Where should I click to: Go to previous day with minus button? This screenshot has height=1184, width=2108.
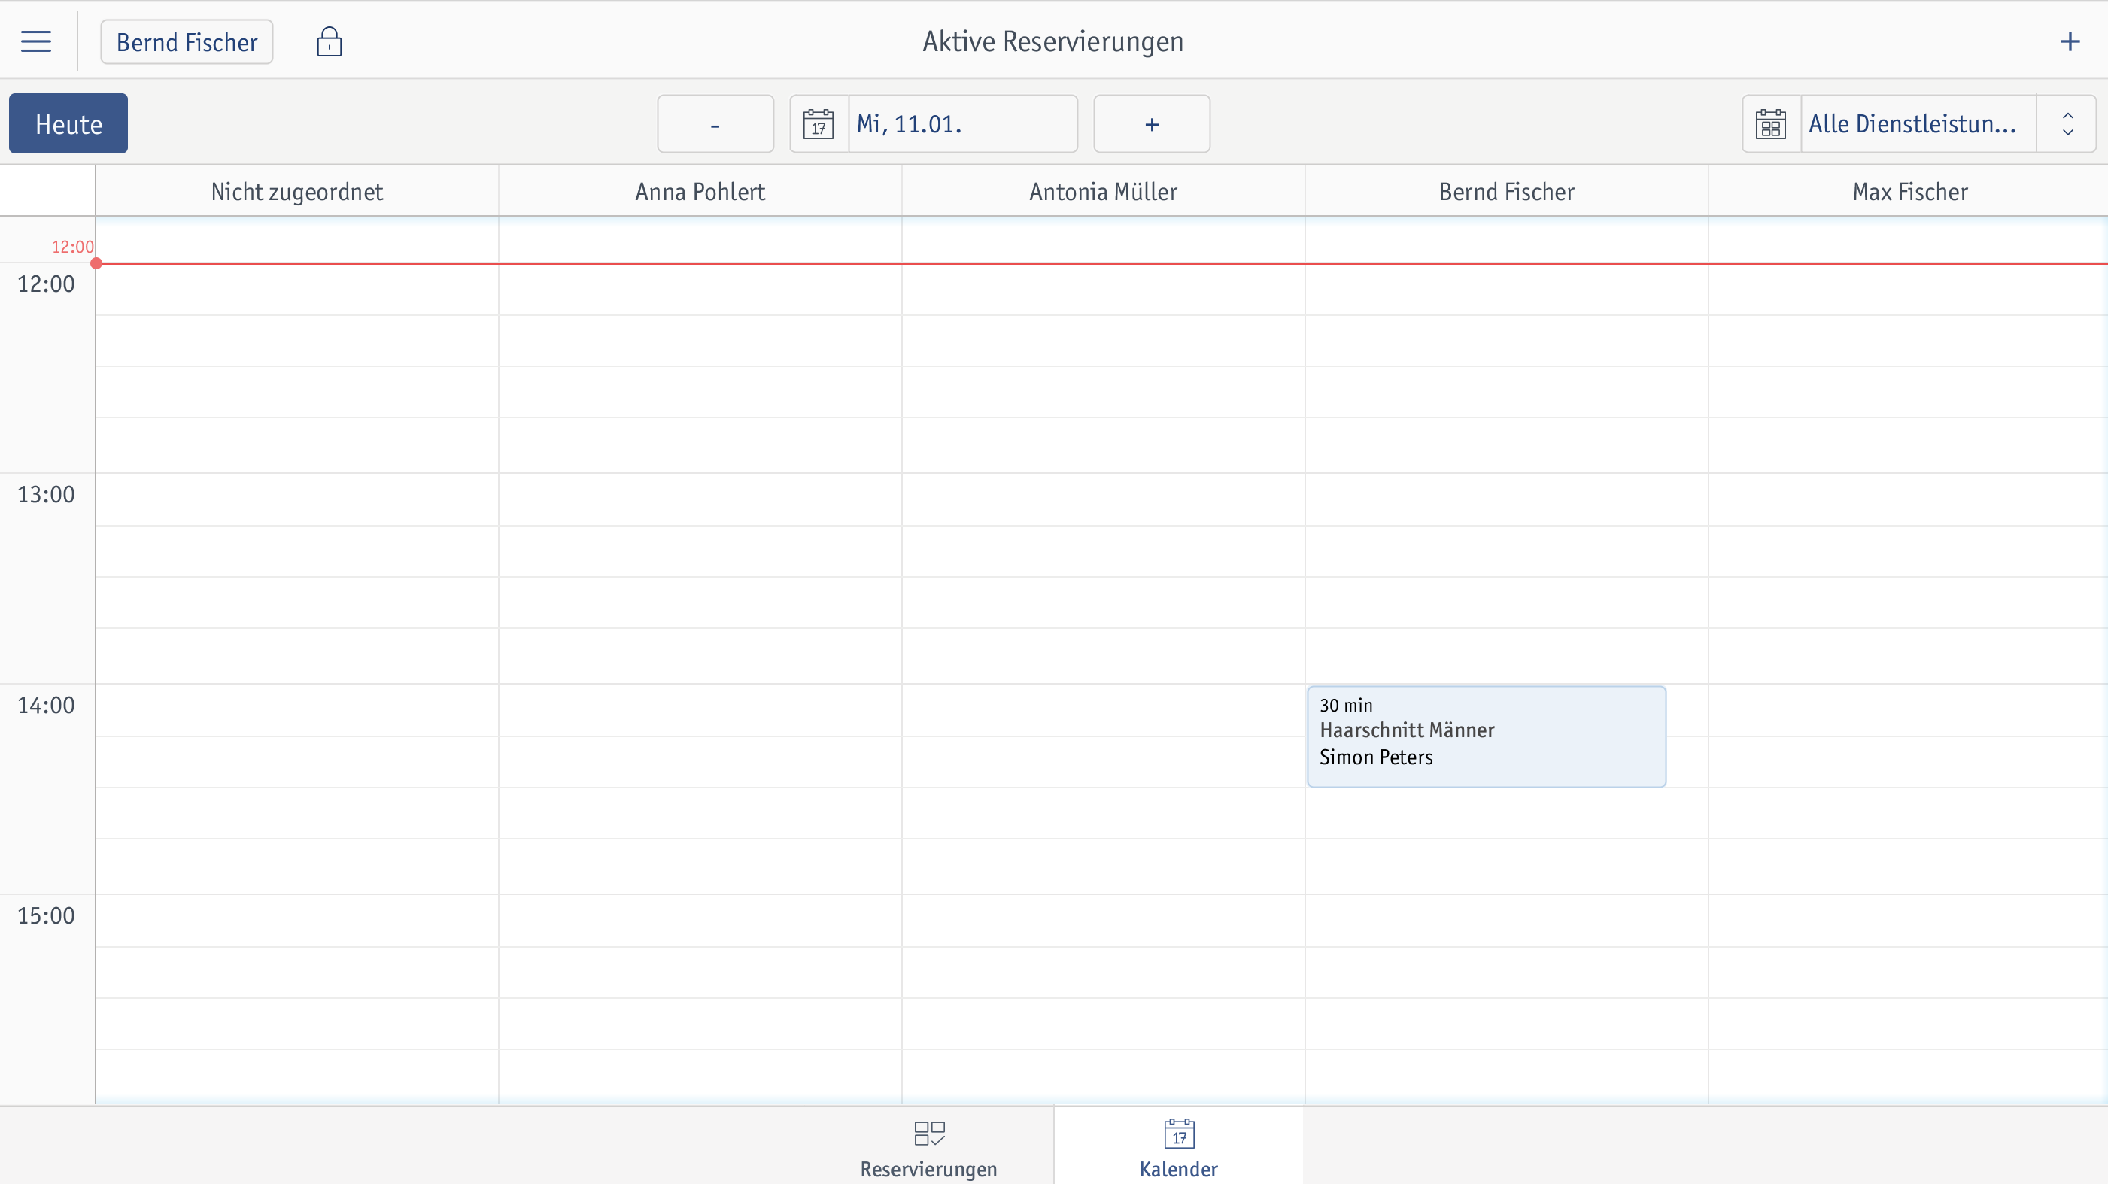click(x=715, y=123)
